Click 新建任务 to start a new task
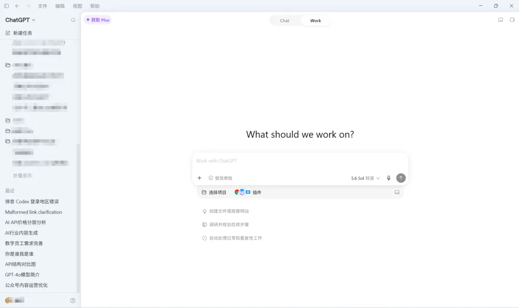 pos(23,33)
